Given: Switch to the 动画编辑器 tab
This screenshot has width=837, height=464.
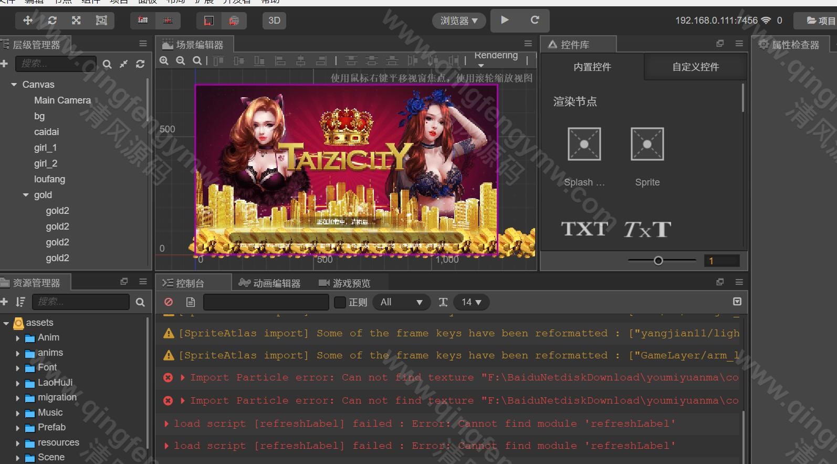Looking at the screenshot, I should (x=269, y=283).
